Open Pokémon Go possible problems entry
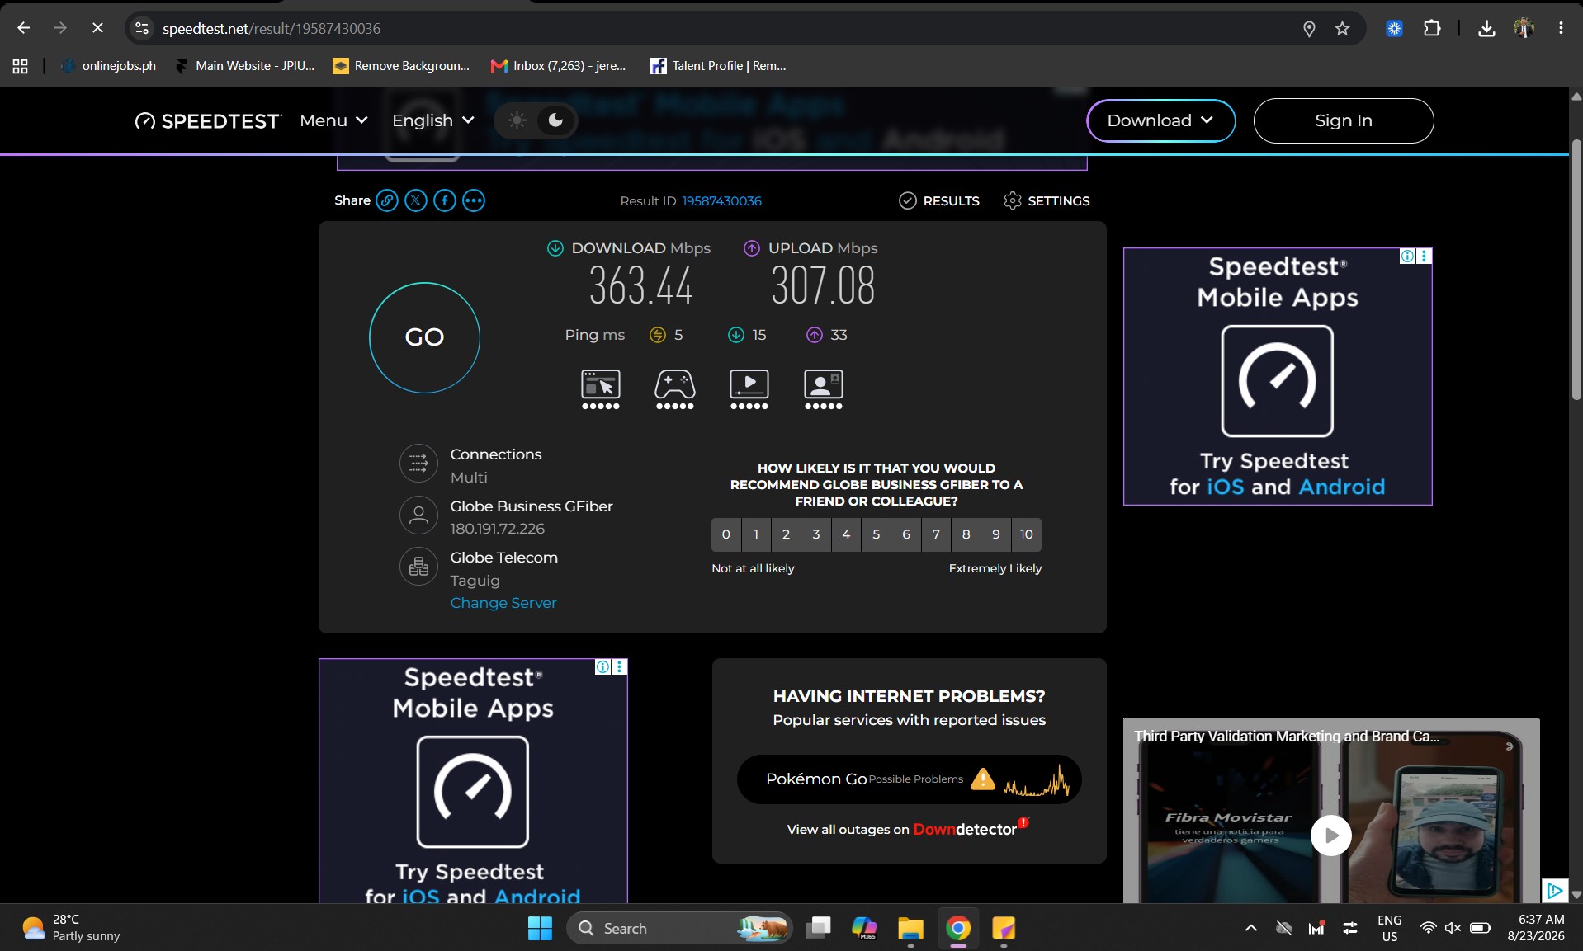1583x951 pixels. (x=909, y=779)
